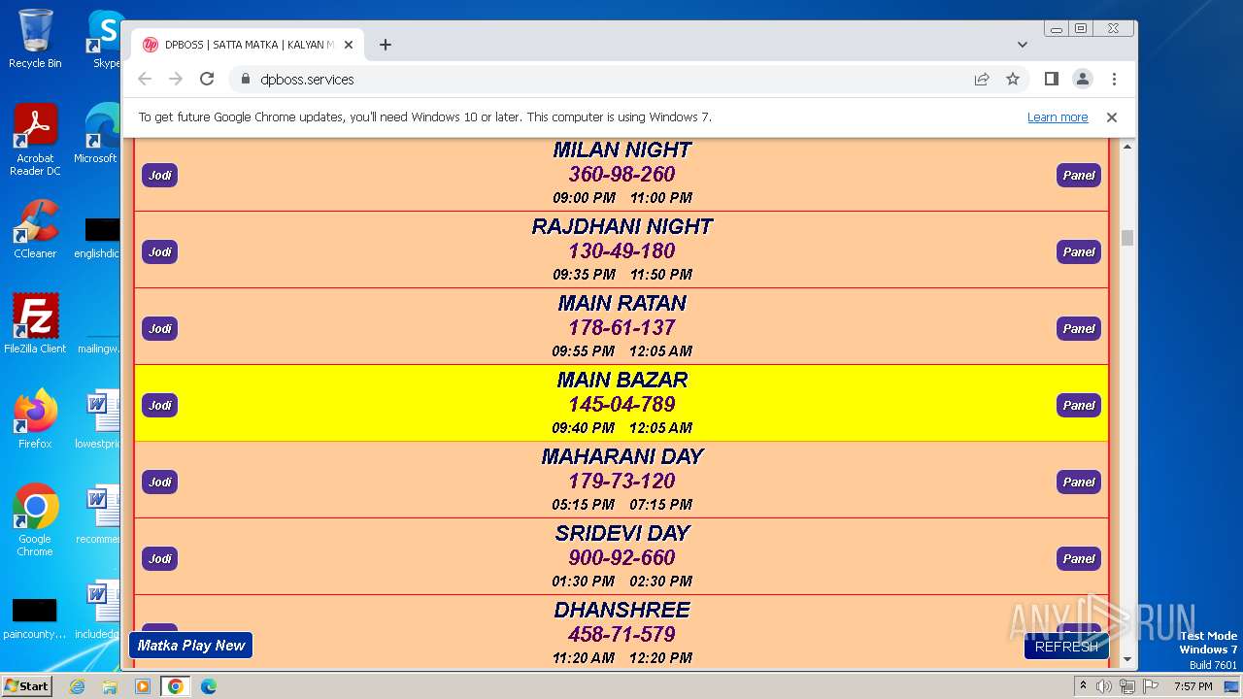Open a new browser tab
This screenshot has height=699, width=1243.
click(386, 45)
